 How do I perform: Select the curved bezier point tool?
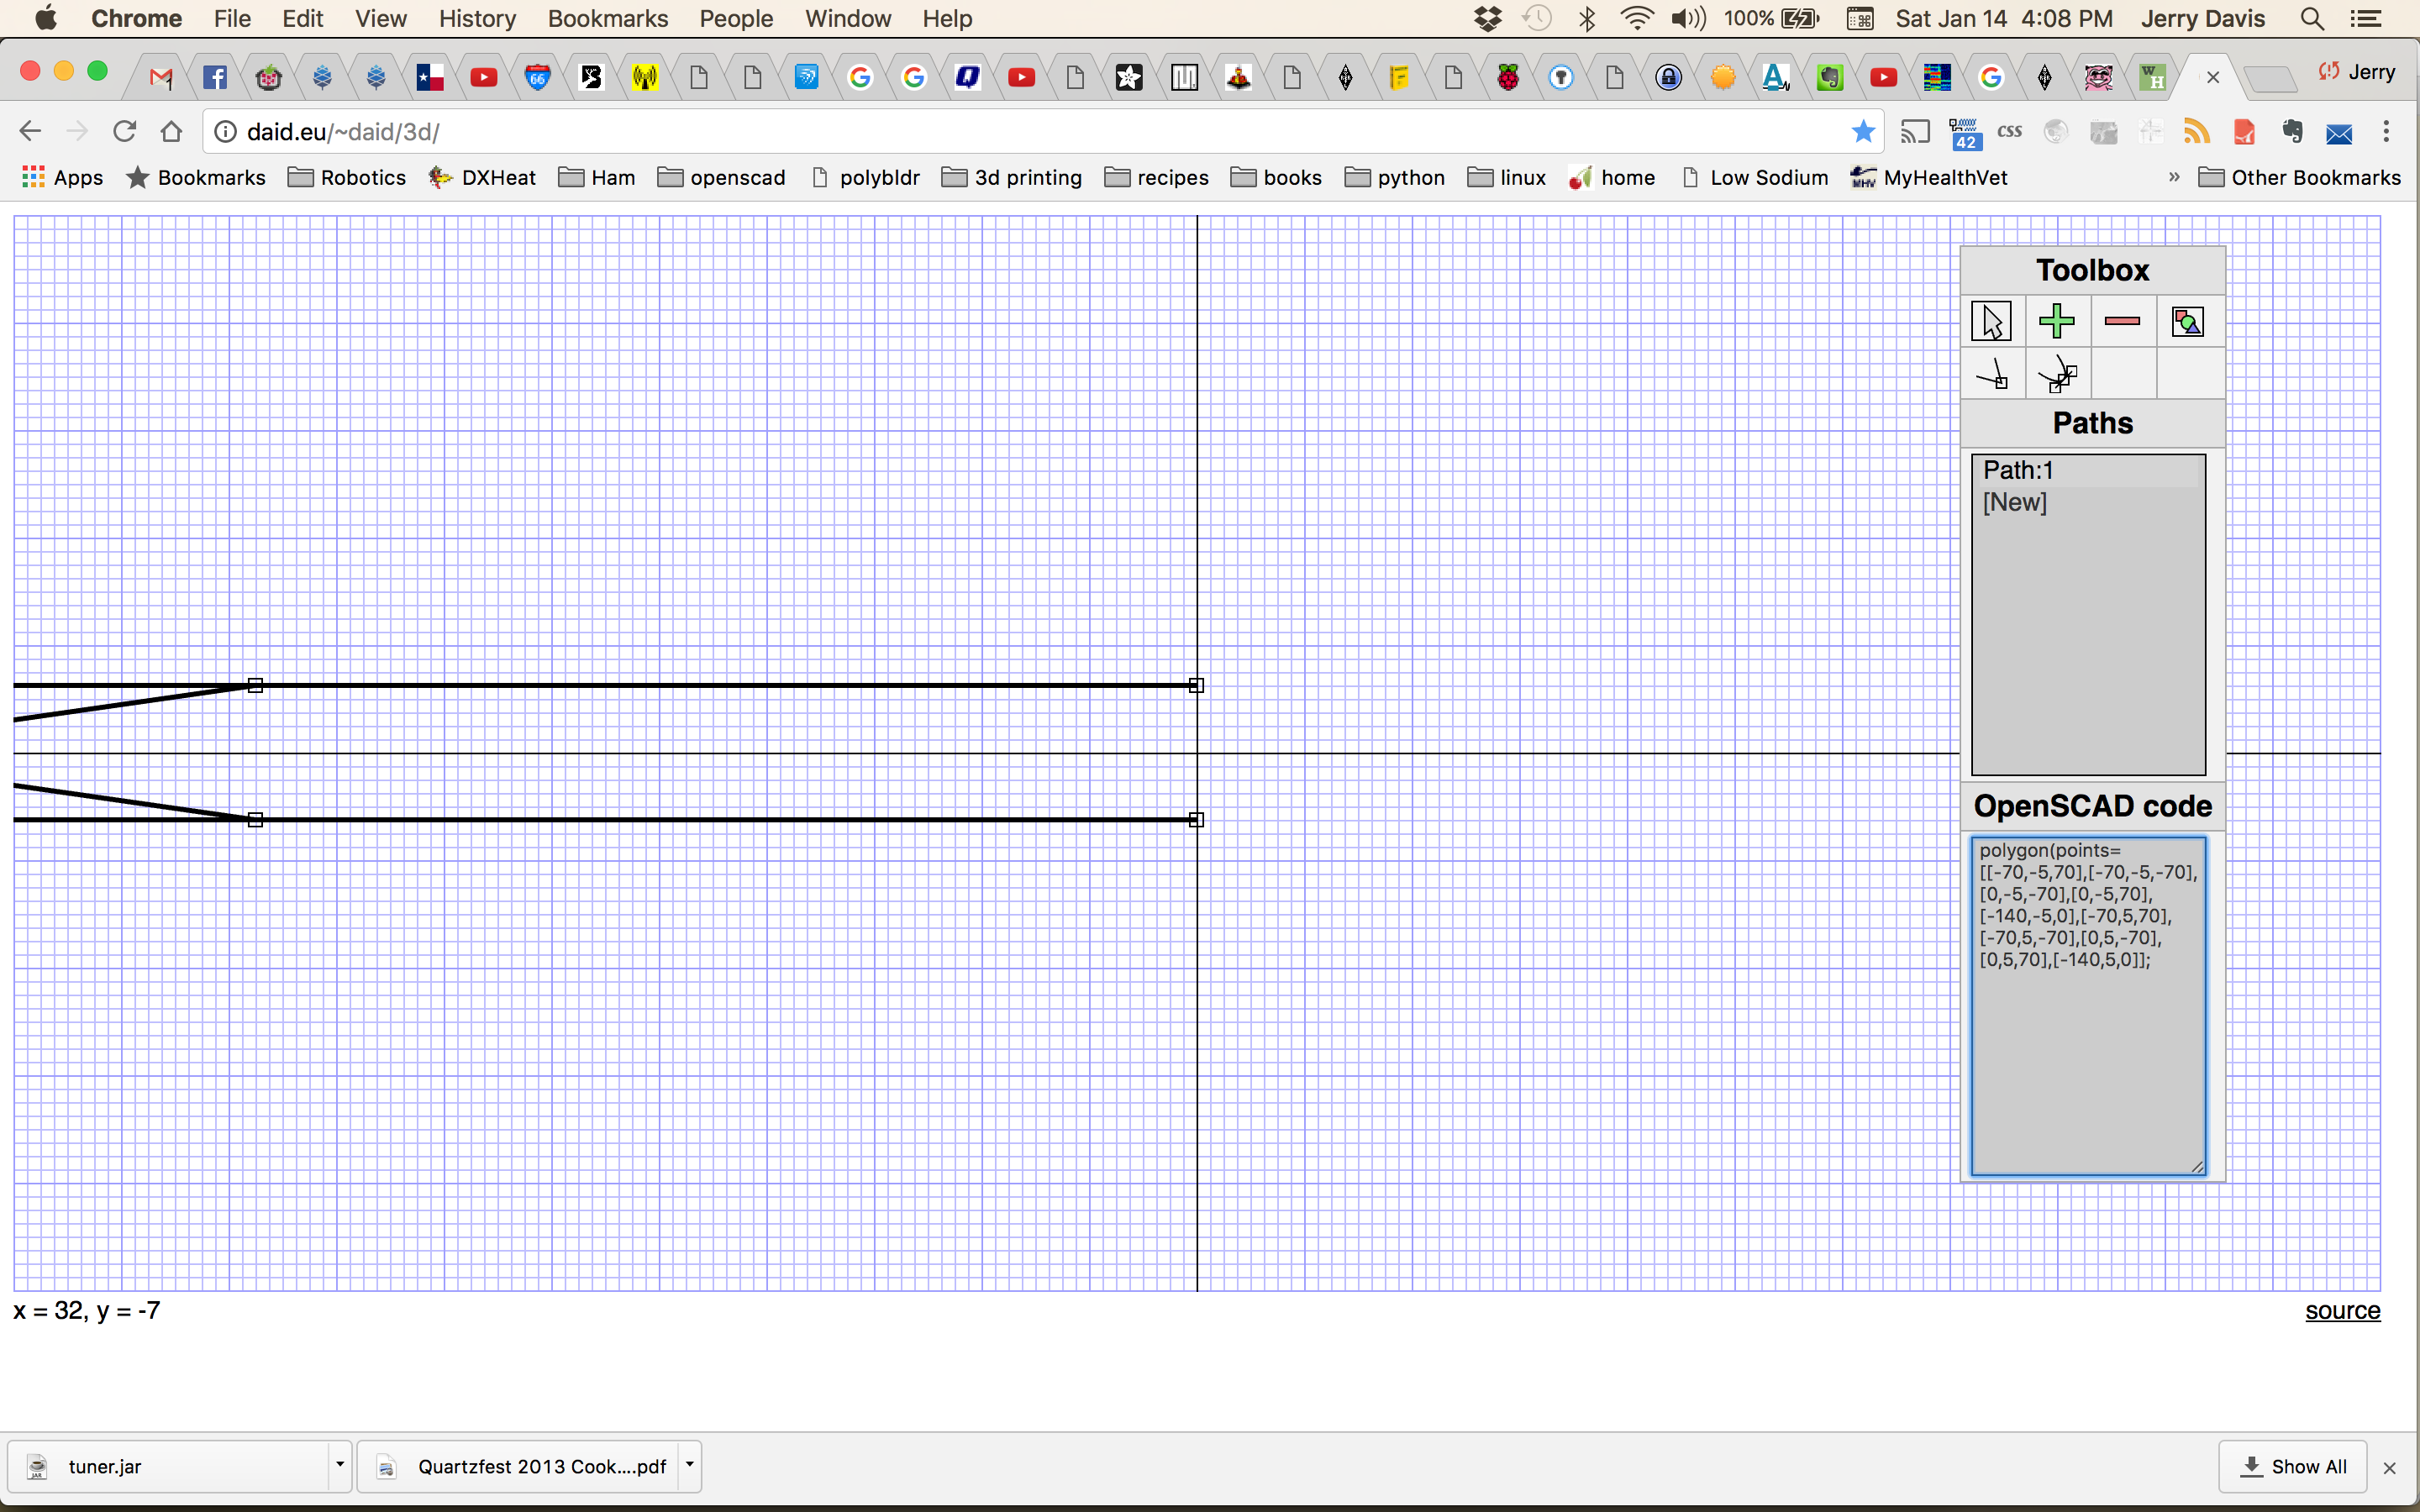(2056, 375)
